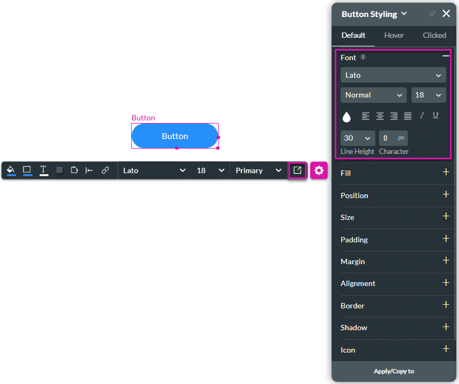Switch to the Clicked tab
Viewport: 459px width, 384px height.
click(434, 35)
